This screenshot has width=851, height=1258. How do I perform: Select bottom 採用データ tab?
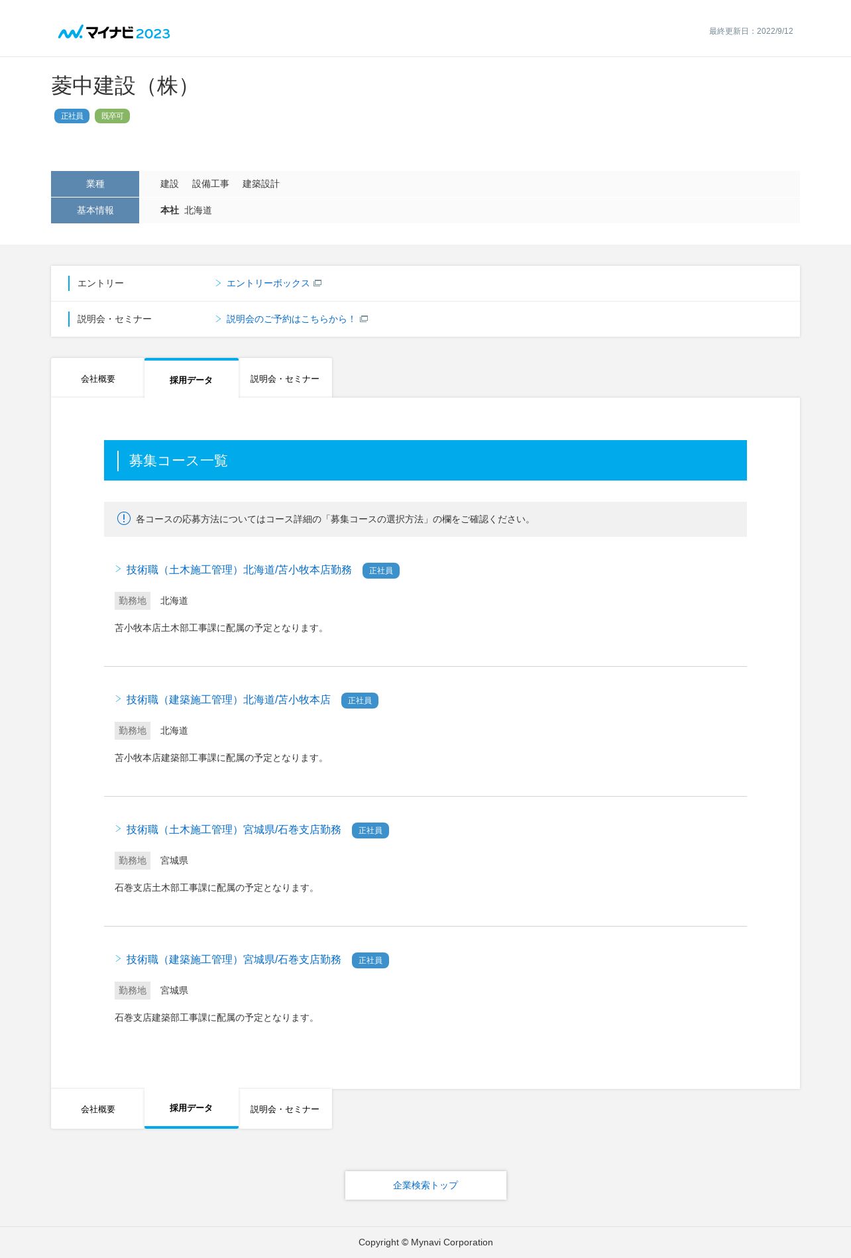coord(191,1108)
